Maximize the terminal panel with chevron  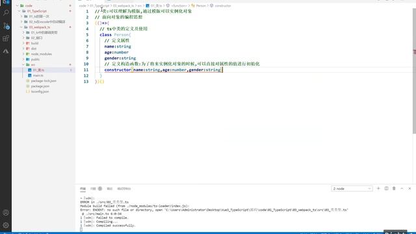tap(402, 188)
